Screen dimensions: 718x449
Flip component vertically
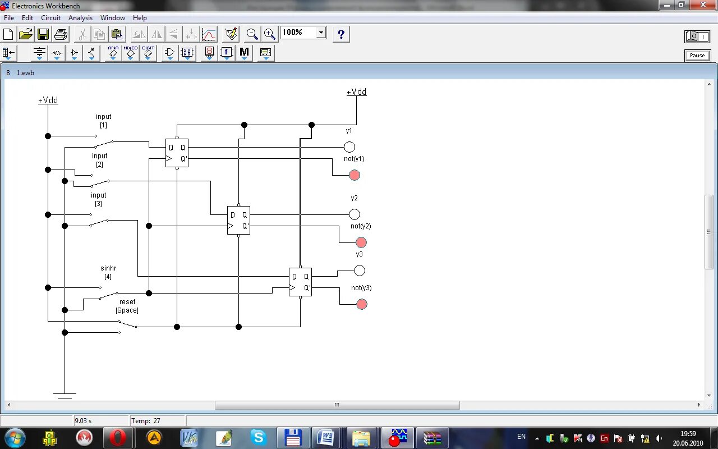click(173, 34)
